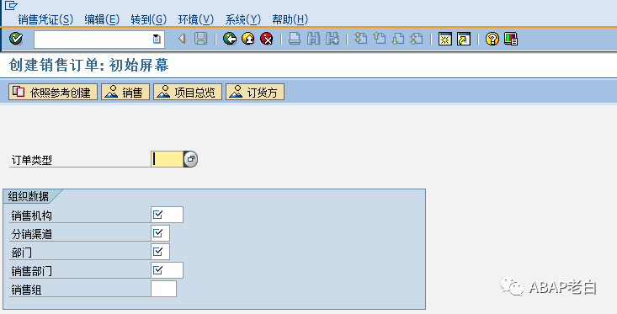
Task: Click the Last Page icon
Action: coord(417,39)
